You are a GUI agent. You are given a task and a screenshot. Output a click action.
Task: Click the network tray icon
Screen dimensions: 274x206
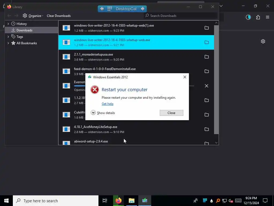pyautogui.click(x=224, y=201)
